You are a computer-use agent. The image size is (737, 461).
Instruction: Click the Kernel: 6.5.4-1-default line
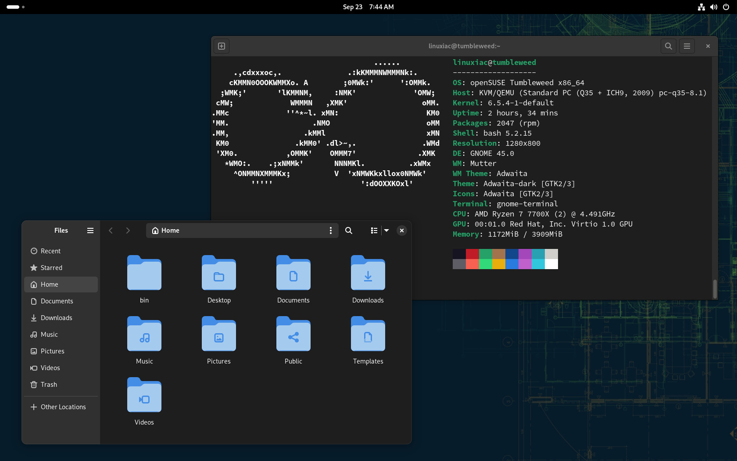pyautogui.click(x=503, y=103)
